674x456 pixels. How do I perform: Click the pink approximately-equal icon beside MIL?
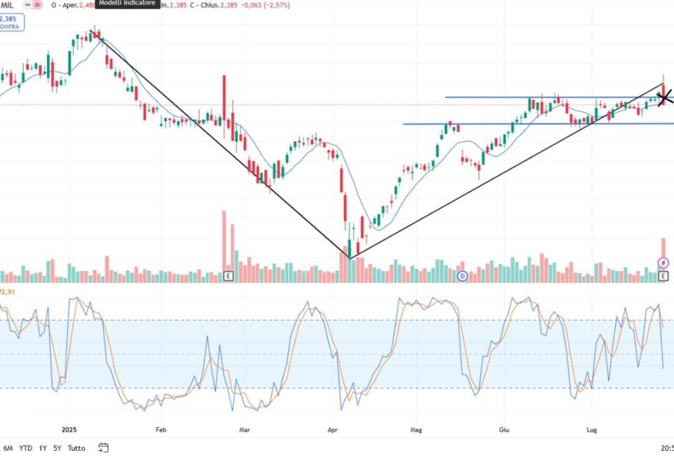tap(37, 5)
